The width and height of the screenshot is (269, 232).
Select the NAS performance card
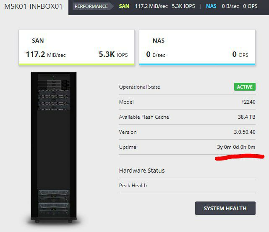coord(197,48)
